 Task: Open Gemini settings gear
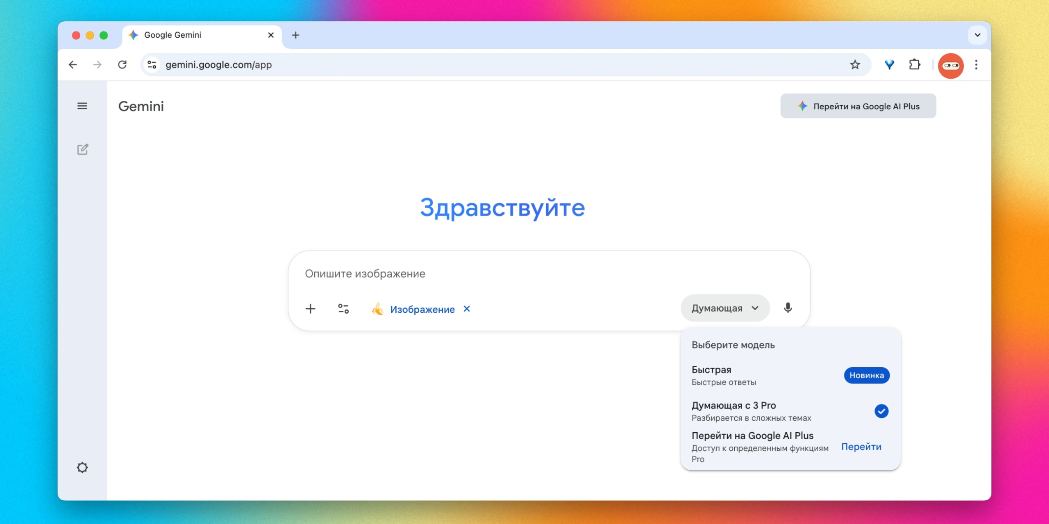coord(82,468)
